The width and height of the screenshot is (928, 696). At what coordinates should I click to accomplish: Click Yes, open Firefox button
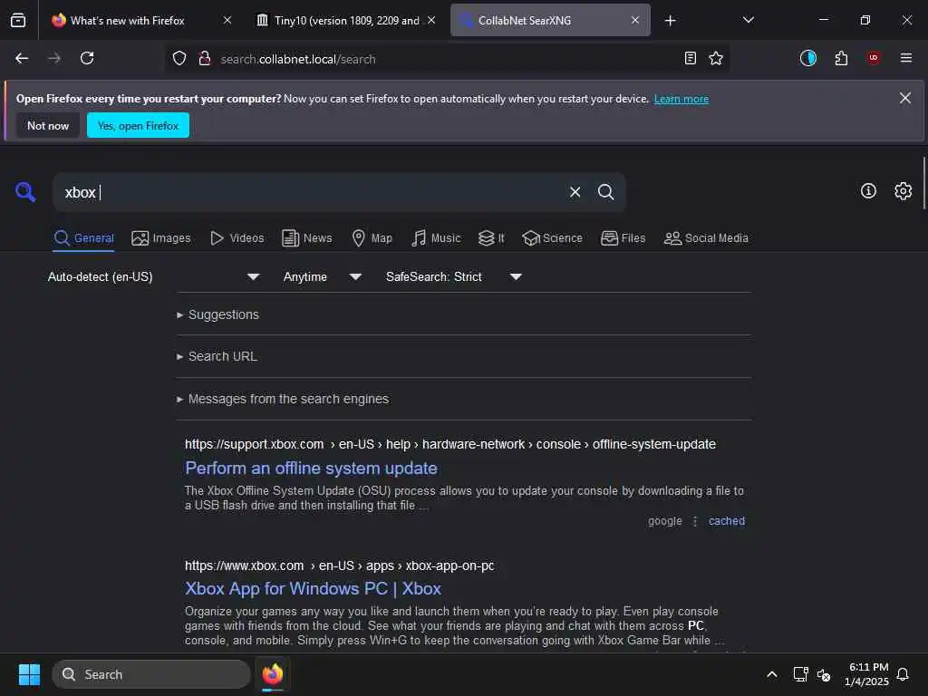(x=138, y=125)
